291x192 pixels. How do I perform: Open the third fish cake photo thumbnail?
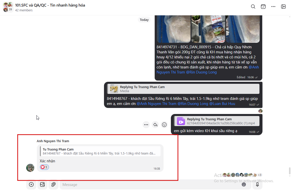click(x=243, y=29)
